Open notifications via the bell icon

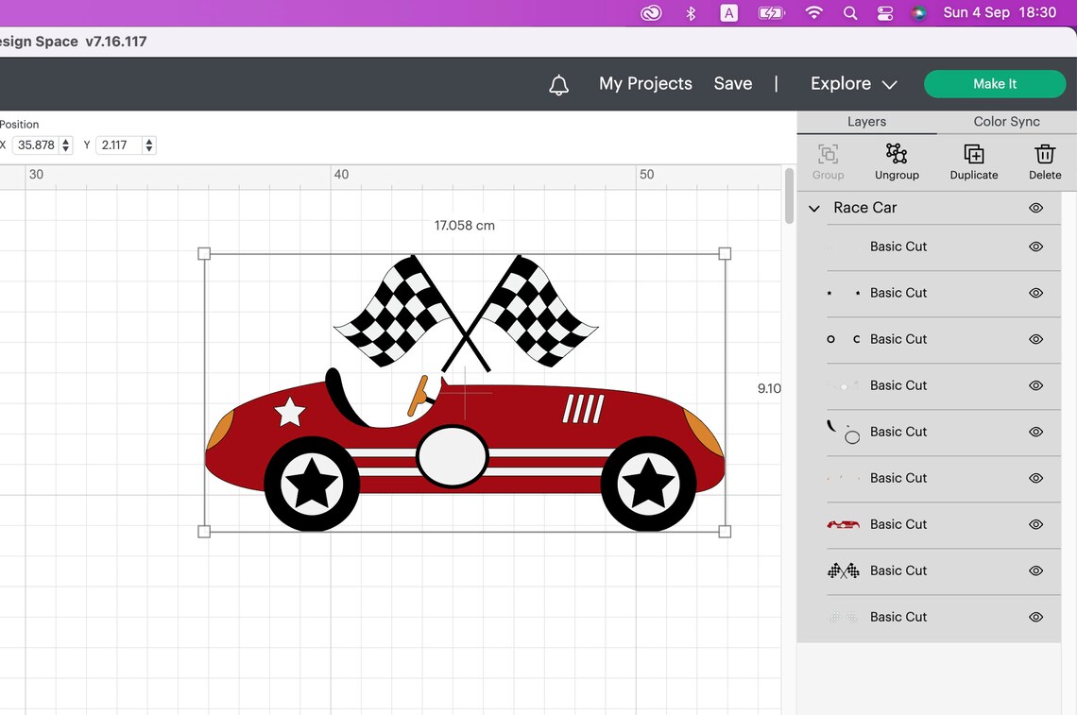[x=558, y=83]
